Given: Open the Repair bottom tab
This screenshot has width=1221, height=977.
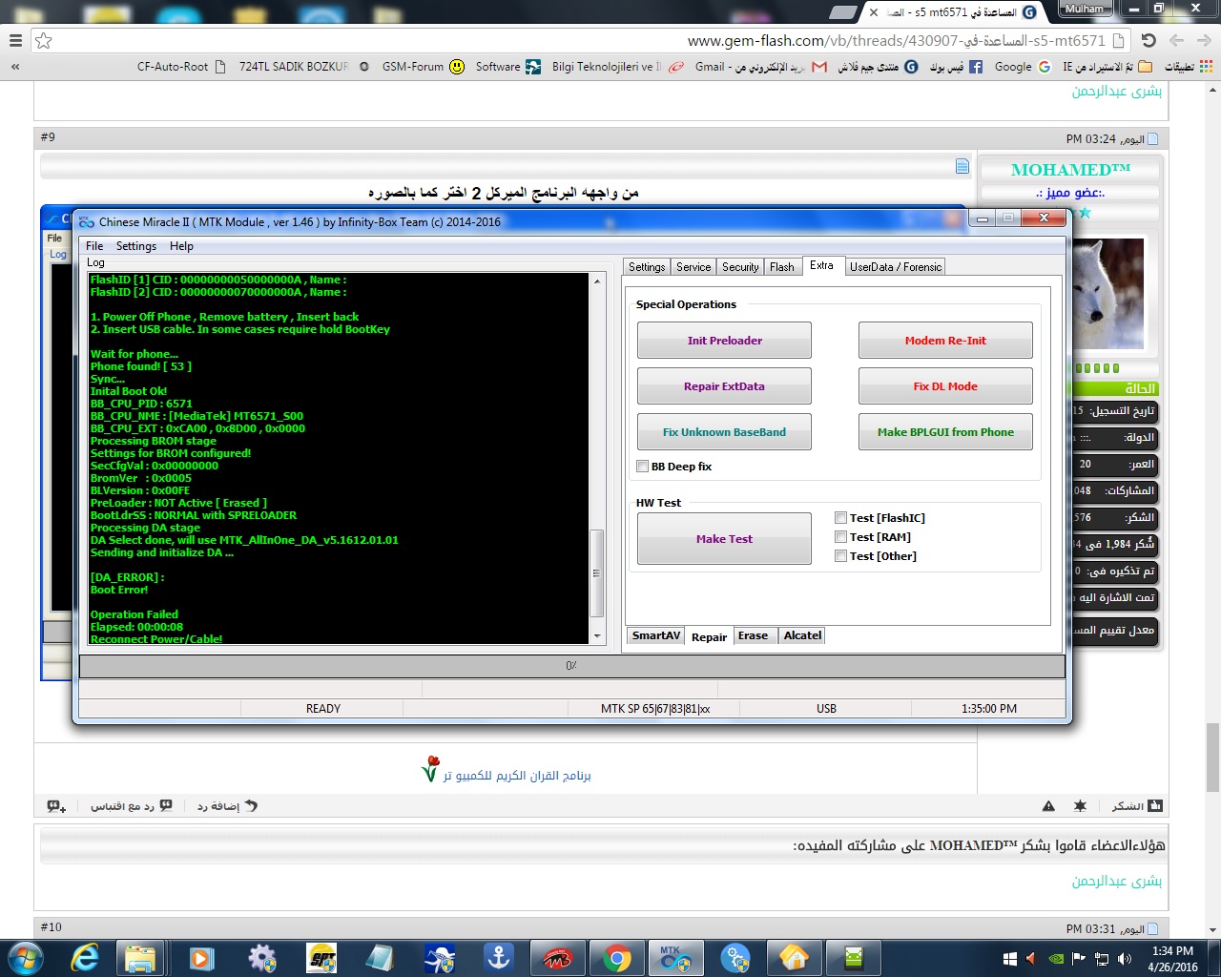Looking at the screenshot, I should pos(710,636).
